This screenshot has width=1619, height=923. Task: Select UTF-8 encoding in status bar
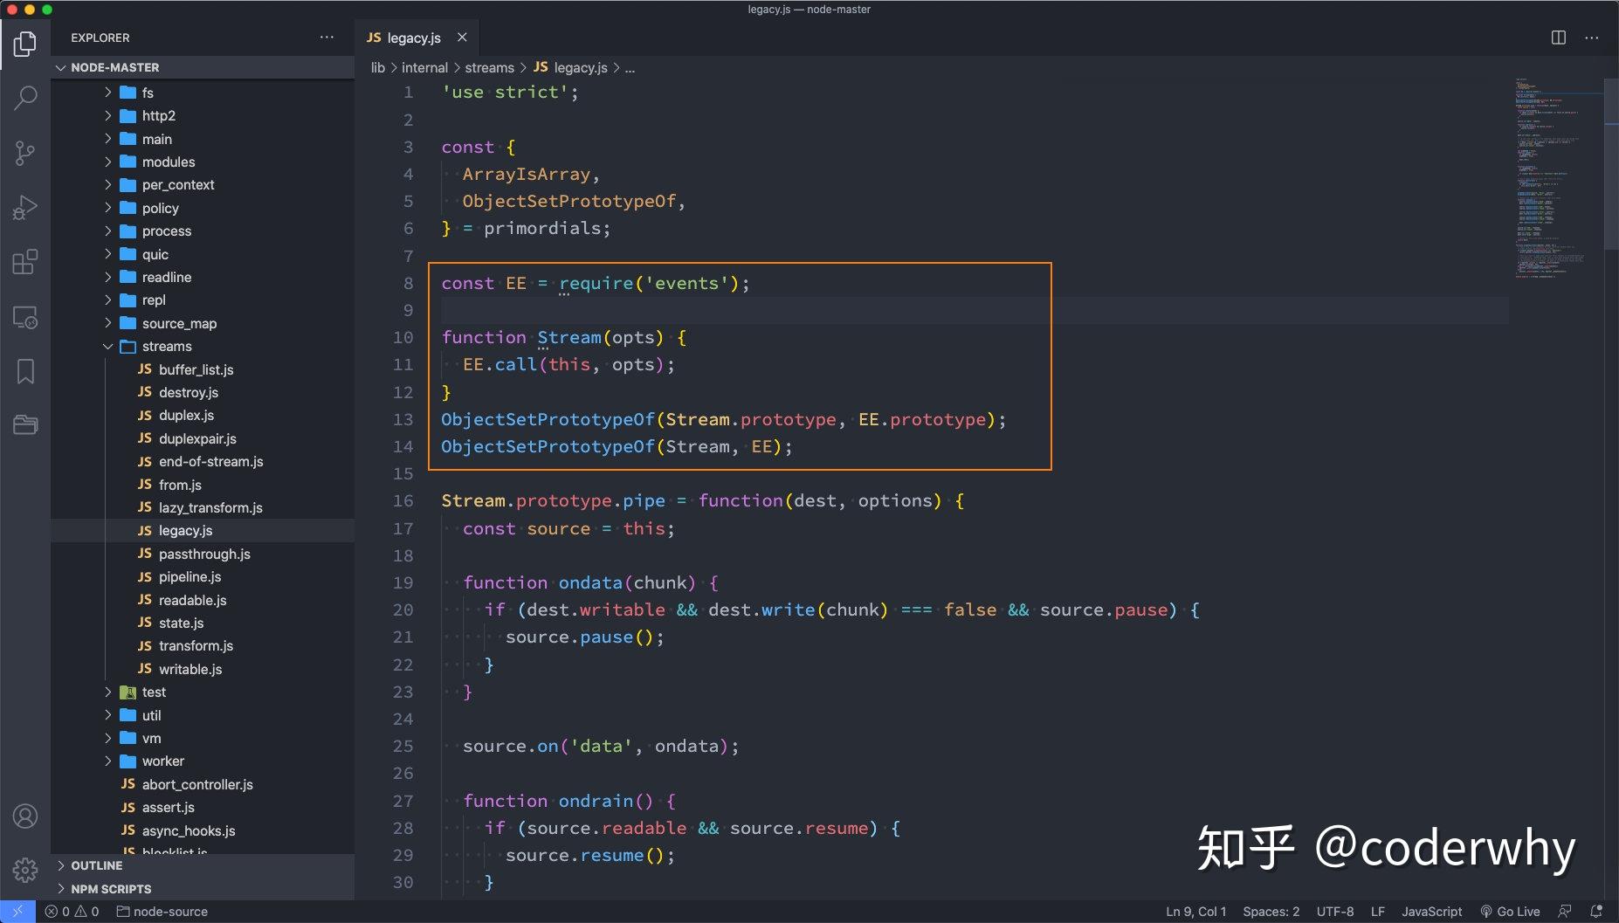1335,911
